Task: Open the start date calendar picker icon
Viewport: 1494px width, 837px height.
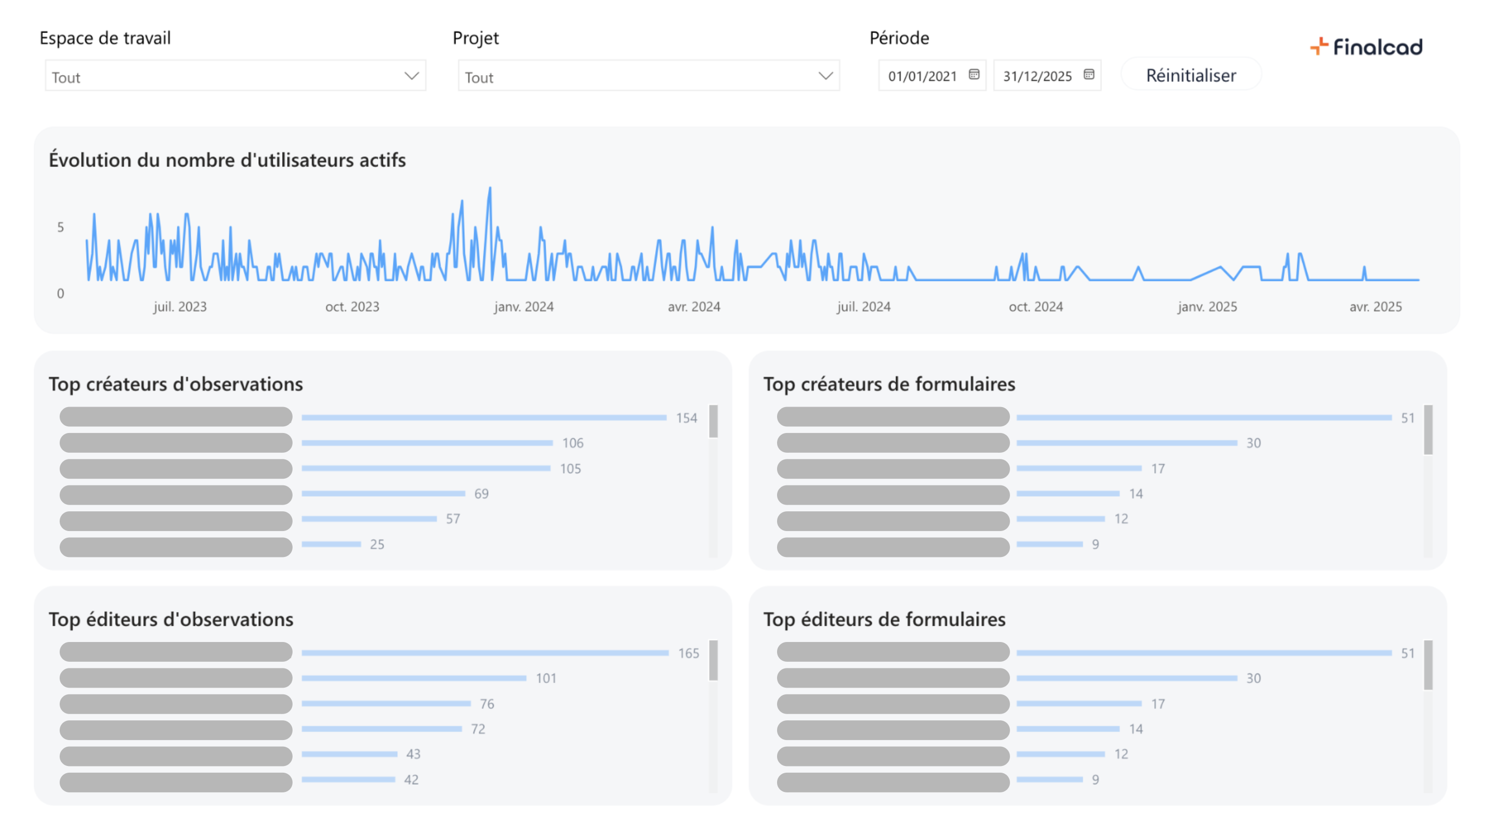Action: (974, 74)
